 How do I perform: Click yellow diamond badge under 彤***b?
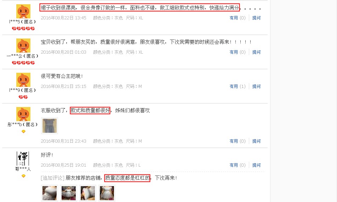(x=23, y=131)
